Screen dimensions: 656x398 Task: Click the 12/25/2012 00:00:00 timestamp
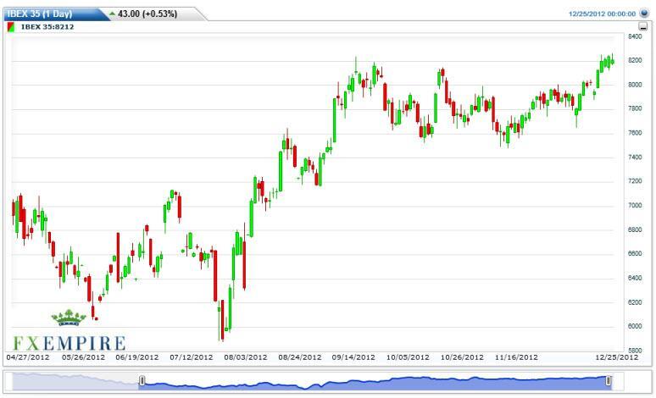pos(601,14)
